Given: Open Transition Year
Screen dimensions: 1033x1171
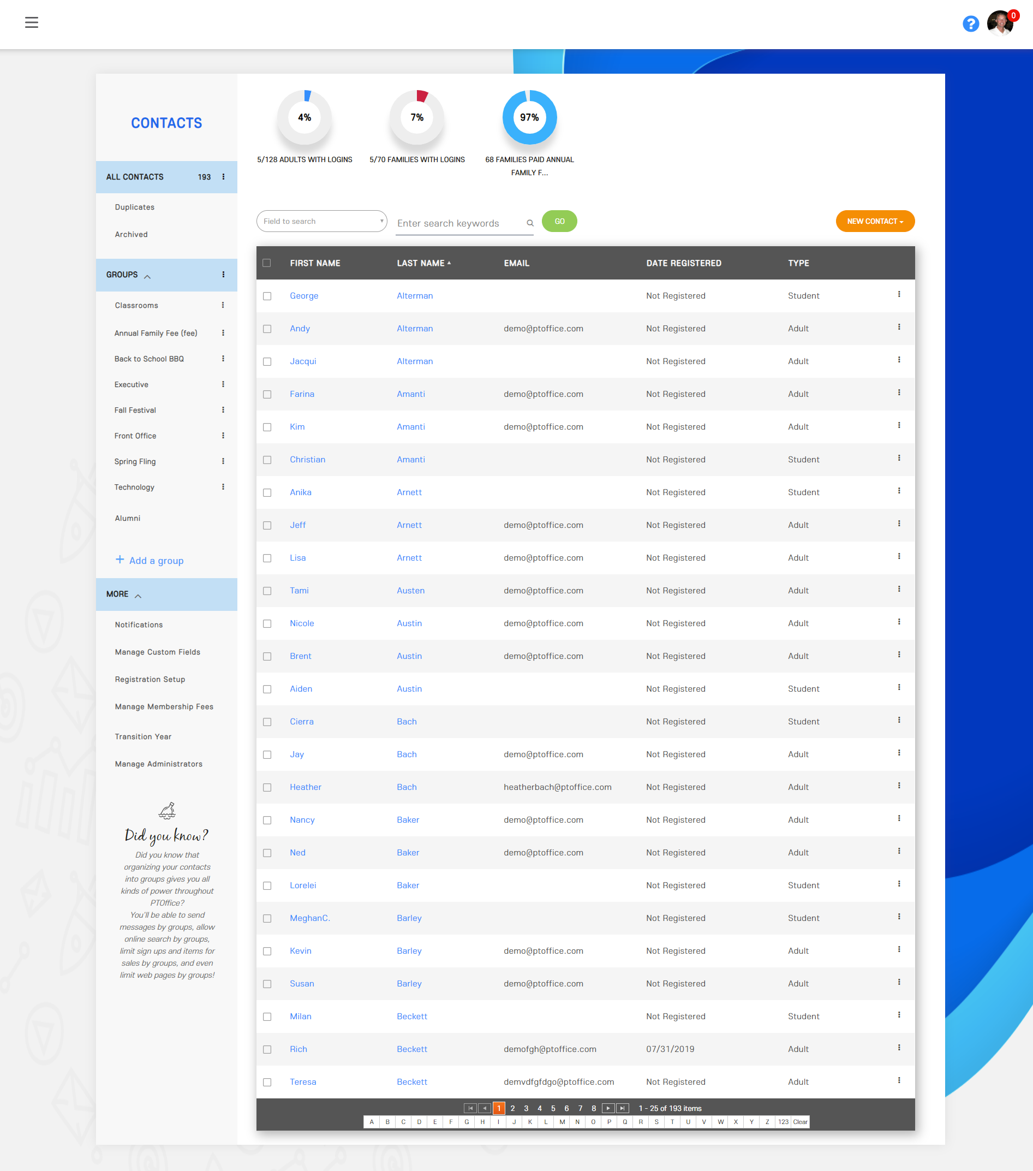Looking at the screenshot, I should (143, 736).
